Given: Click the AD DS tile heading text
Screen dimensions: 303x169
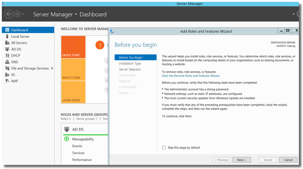Looking at the screenshot, I should click(78, 129).
